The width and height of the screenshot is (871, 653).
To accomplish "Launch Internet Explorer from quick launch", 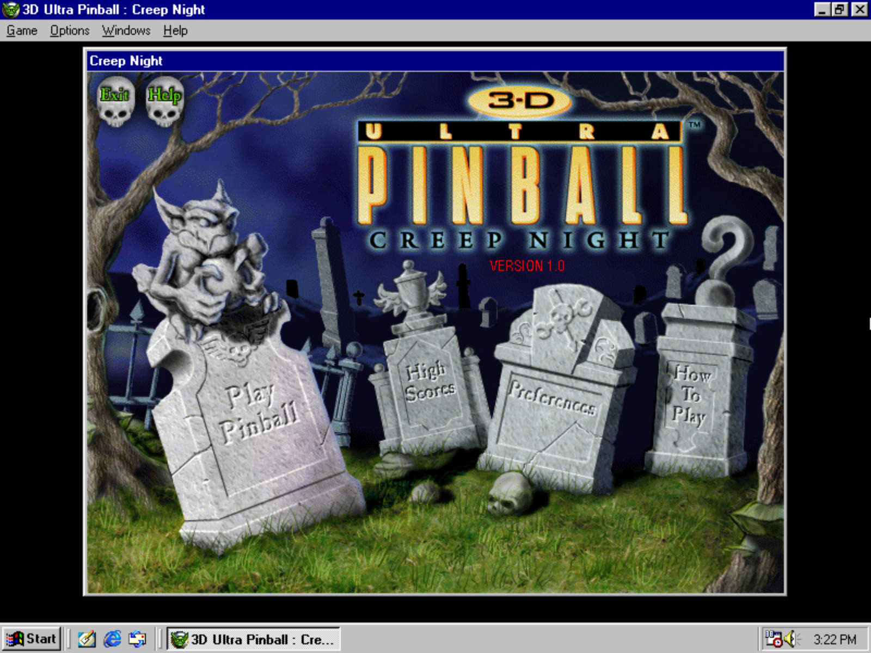I will [x=112, y=639].
